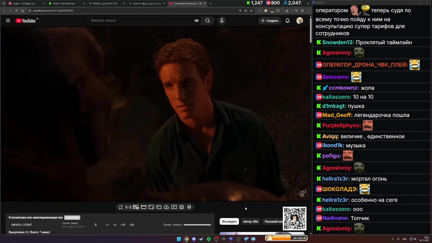Open Discord from the taskbar

(194, 239)
